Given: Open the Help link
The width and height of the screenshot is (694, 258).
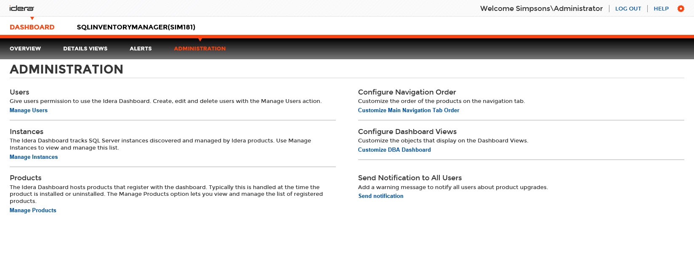Looking at the screenshot, I should 661,9.
